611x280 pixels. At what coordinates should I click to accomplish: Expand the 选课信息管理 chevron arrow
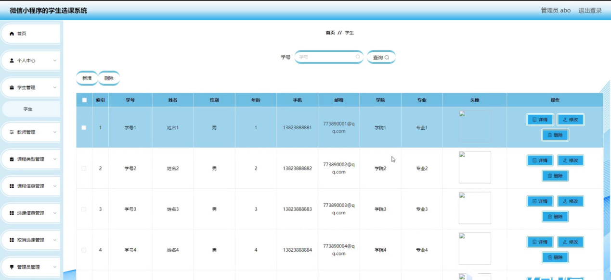[x=55, y=213]
